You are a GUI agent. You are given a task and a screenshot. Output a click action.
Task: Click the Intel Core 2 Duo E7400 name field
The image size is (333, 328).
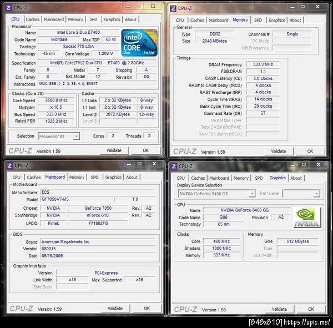78,33
